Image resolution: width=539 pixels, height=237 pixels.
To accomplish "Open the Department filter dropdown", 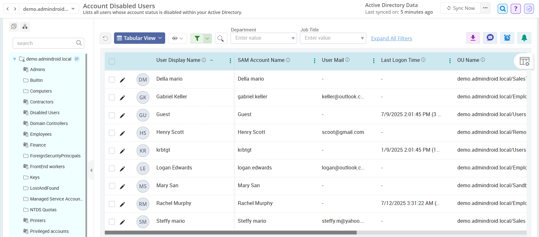I will [x=264, y=38].
